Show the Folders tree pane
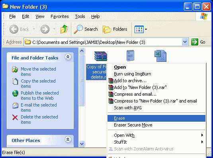Image resolution: width=213 pixels, height=158 pixels. click(115, 29)
